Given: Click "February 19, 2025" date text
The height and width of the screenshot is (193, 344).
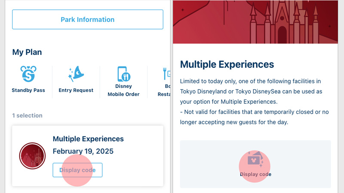Looking at the screenshot, I should [83, 151].
